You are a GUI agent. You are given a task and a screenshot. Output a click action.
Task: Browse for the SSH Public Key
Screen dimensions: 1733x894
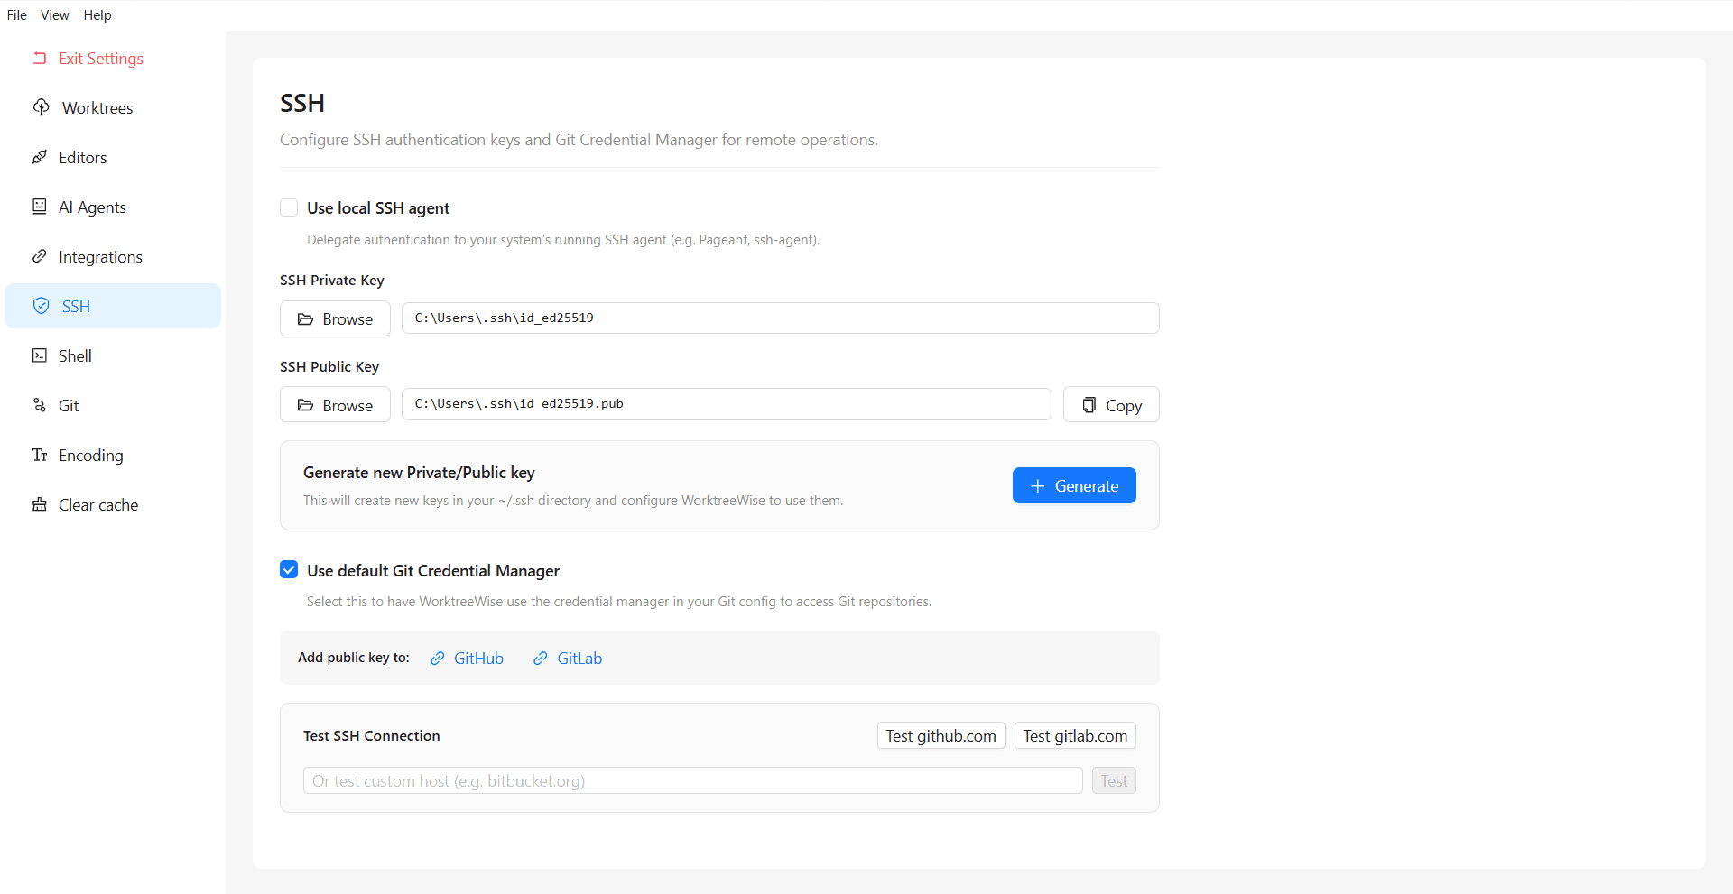click(x=335, y=405)
